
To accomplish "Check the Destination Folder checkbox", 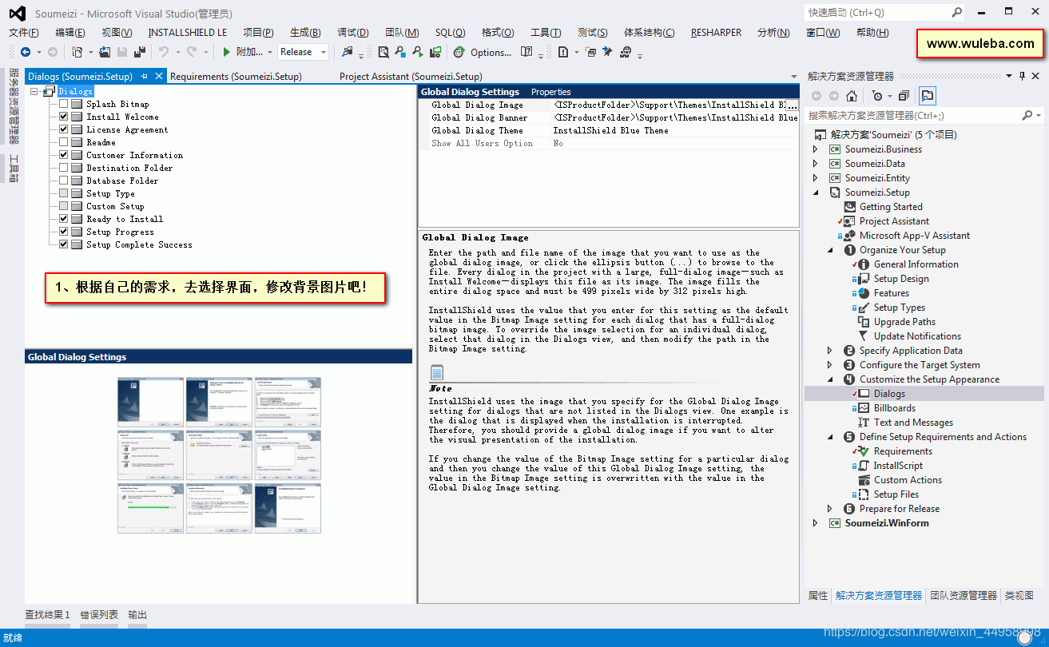I will tap(64, 168).
